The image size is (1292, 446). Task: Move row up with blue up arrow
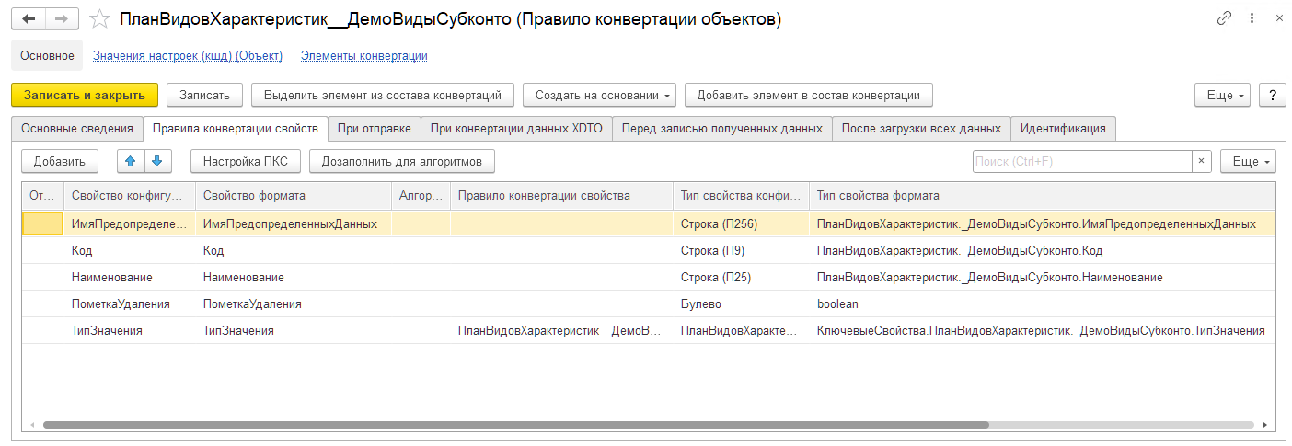point(131,161)
